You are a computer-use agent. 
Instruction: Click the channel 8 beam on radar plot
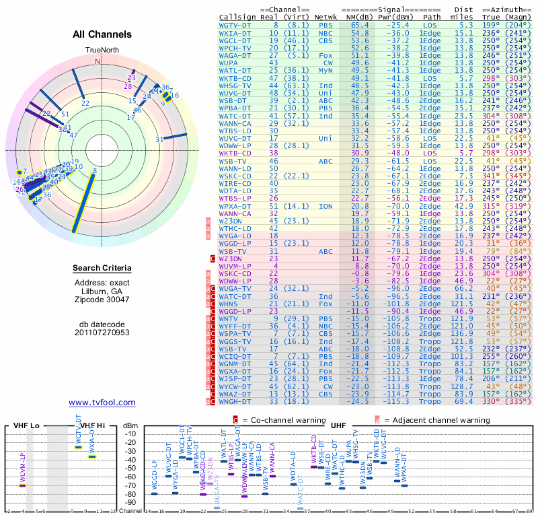tap(83, 203)
